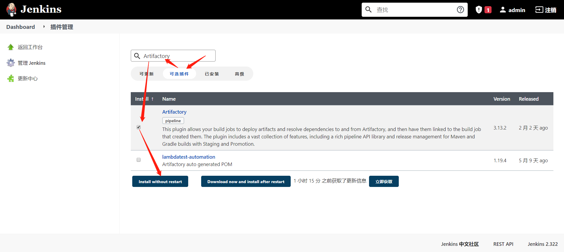
Task: Sort by the Released column header
Action: click(529, 99)
